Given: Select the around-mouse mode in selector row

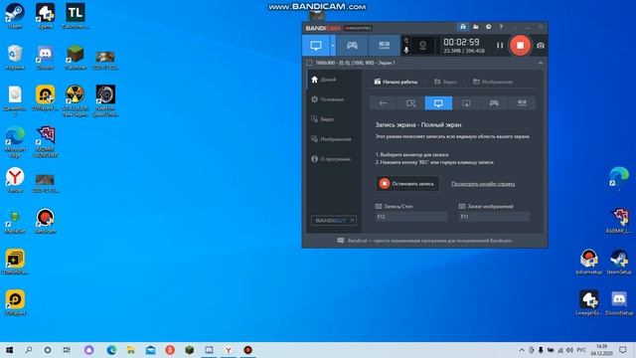Looking at the screenshot, I should tap(466, 103).
